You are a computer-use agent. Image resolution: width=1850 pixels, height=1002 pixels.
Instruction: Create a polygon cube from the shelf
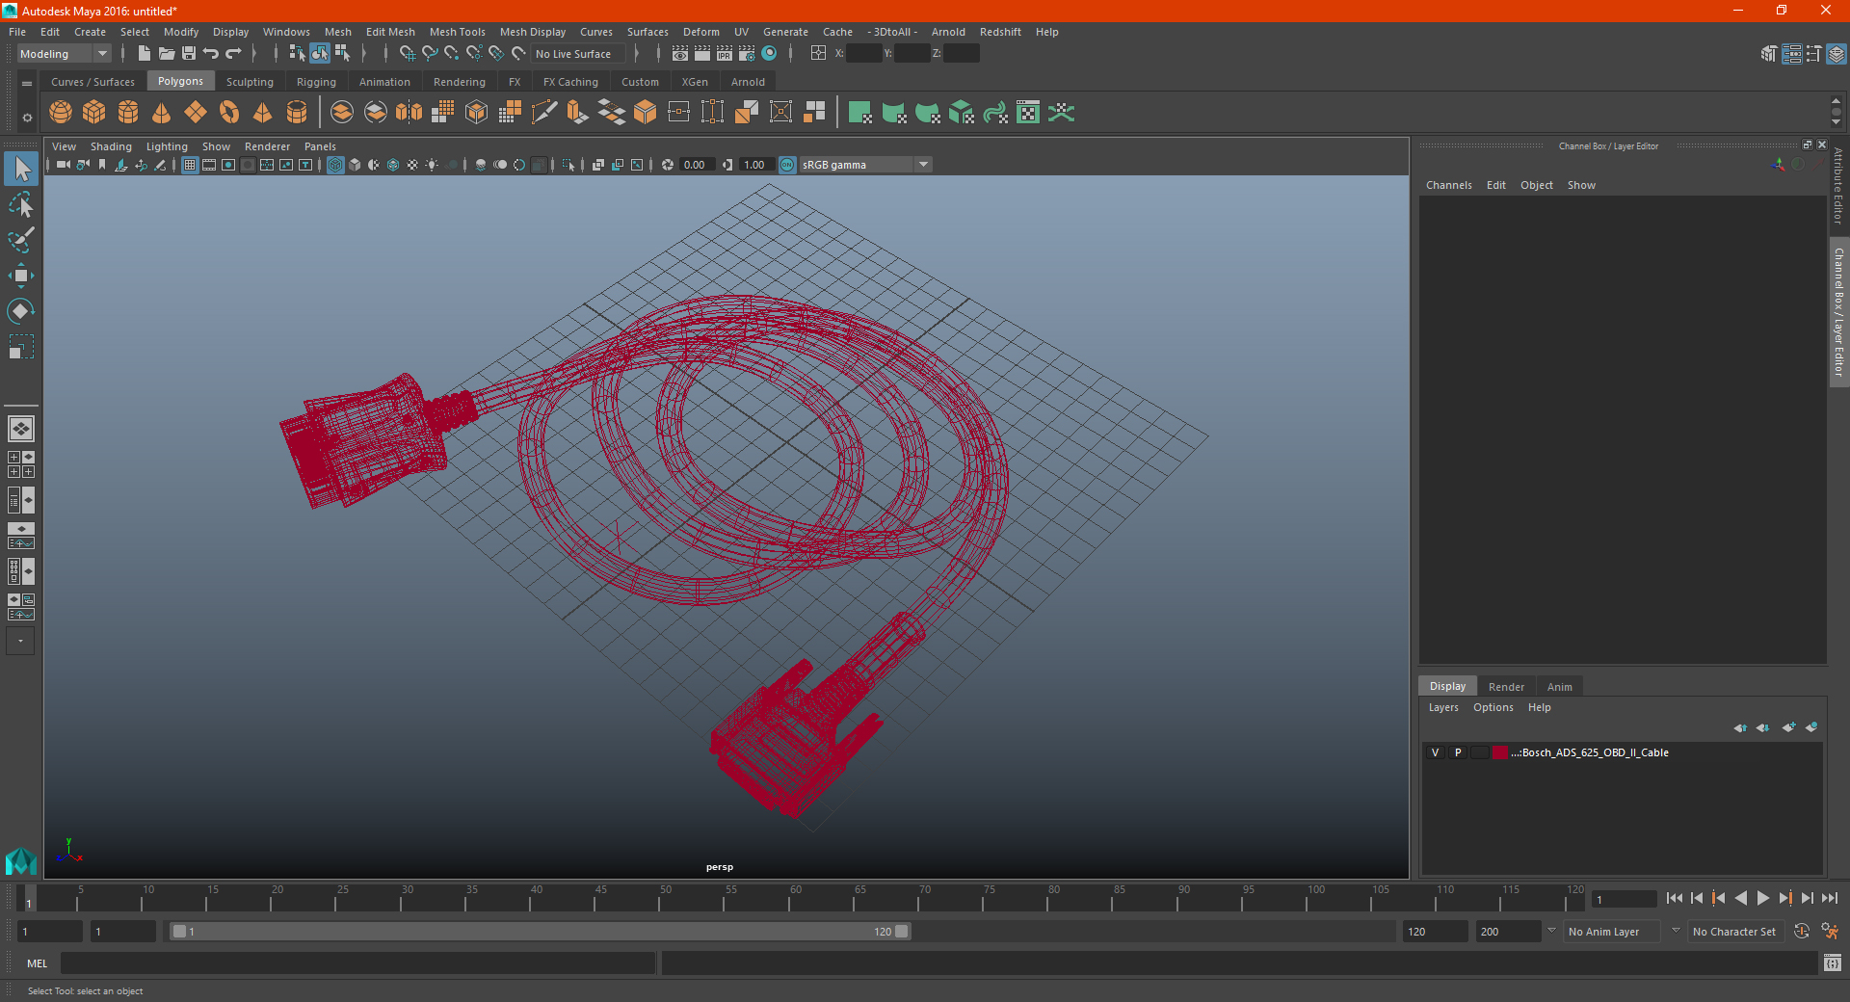click(94, 113)
